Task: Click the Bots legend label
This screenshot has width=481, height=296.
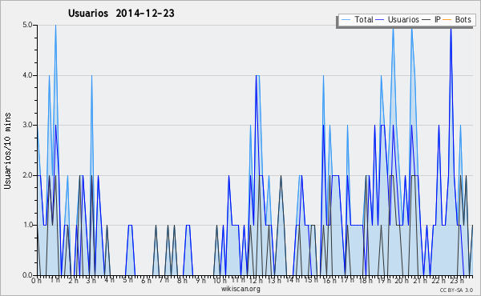Action: [463, 19]
